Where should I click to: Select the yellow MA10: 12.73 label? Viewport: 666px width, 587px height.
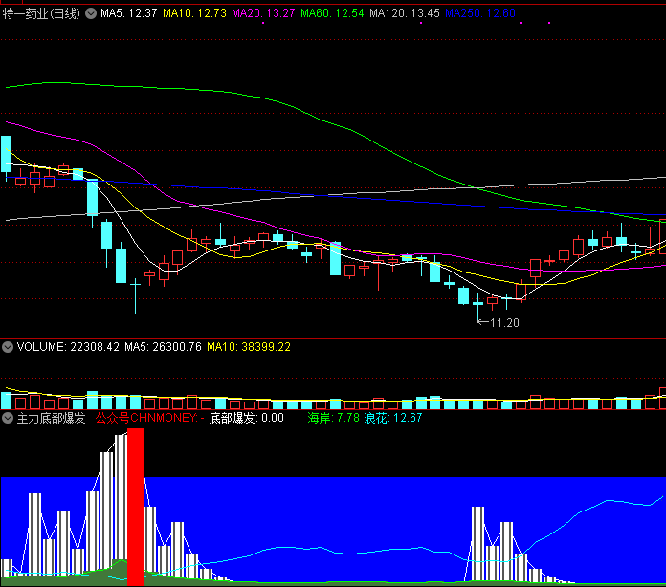(x=194, y=13)
